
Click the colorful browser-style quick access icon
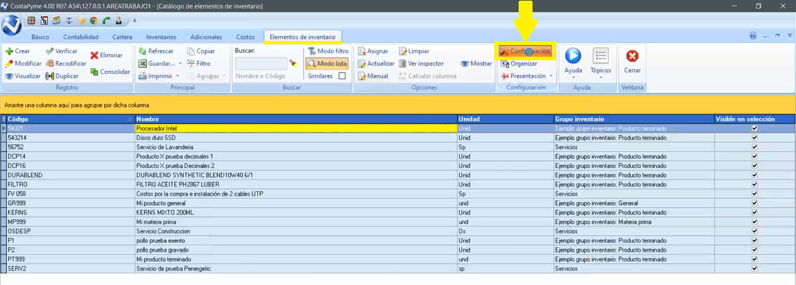click(94, 21)
